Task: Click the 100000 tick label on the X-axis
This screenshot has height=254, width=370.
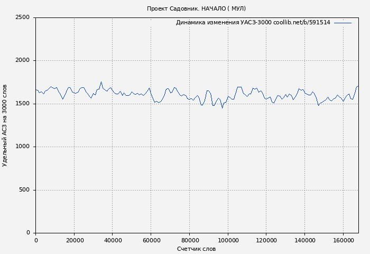Action: (228, 240)
